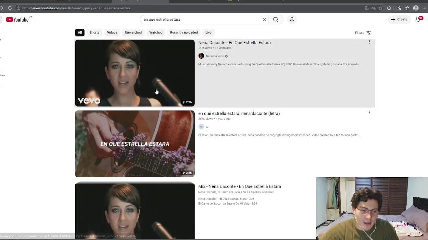Open the notifications bell
Viewport: 428px width, 240px height.
tap(418, 19)
